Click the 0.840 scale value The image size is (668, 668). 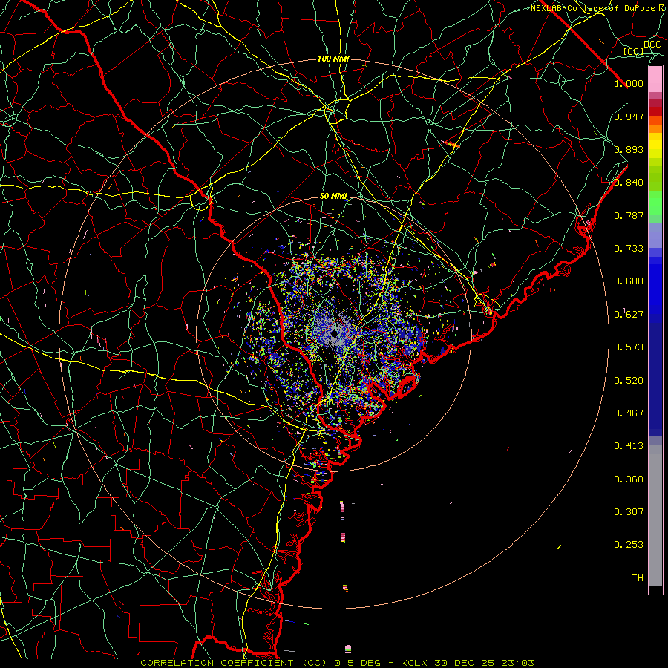629,183
